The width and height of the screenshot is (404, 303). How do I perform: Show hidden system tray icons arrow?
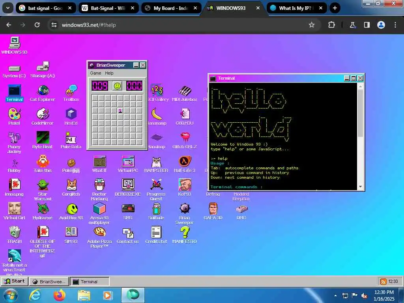335,296
